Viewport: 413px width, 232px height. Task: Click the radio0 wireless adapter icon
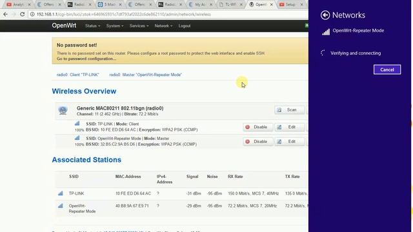pos(63,110)
